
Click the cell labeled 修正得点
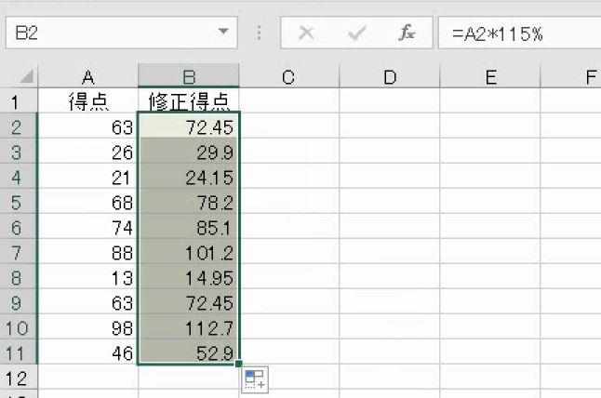[x=189, y=100]
